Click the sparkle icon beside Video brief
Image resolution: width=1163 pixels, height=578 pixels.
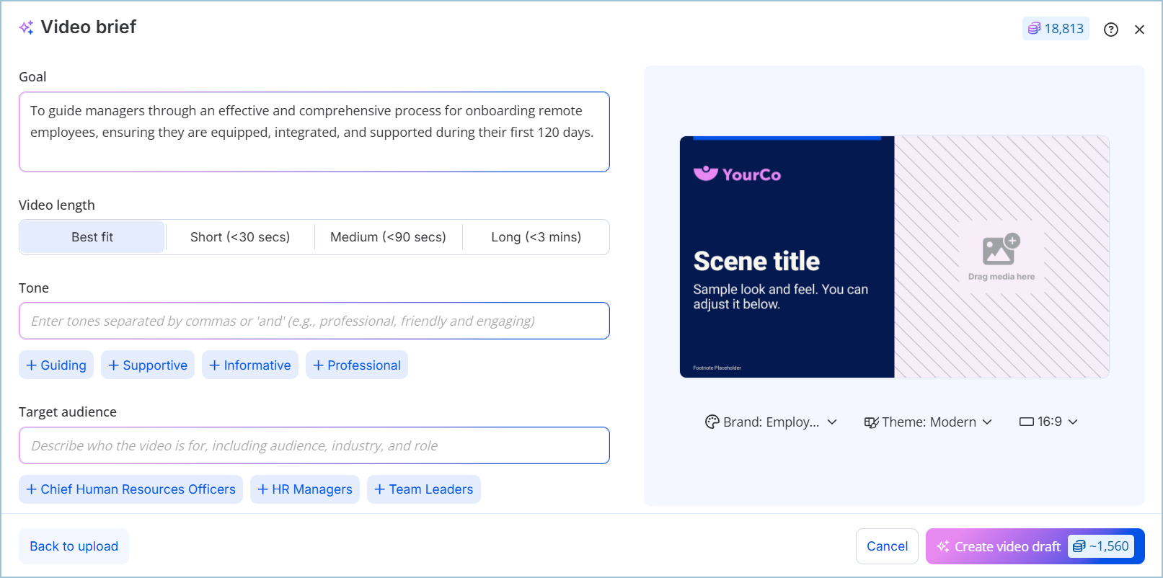(x=27, y=27)
